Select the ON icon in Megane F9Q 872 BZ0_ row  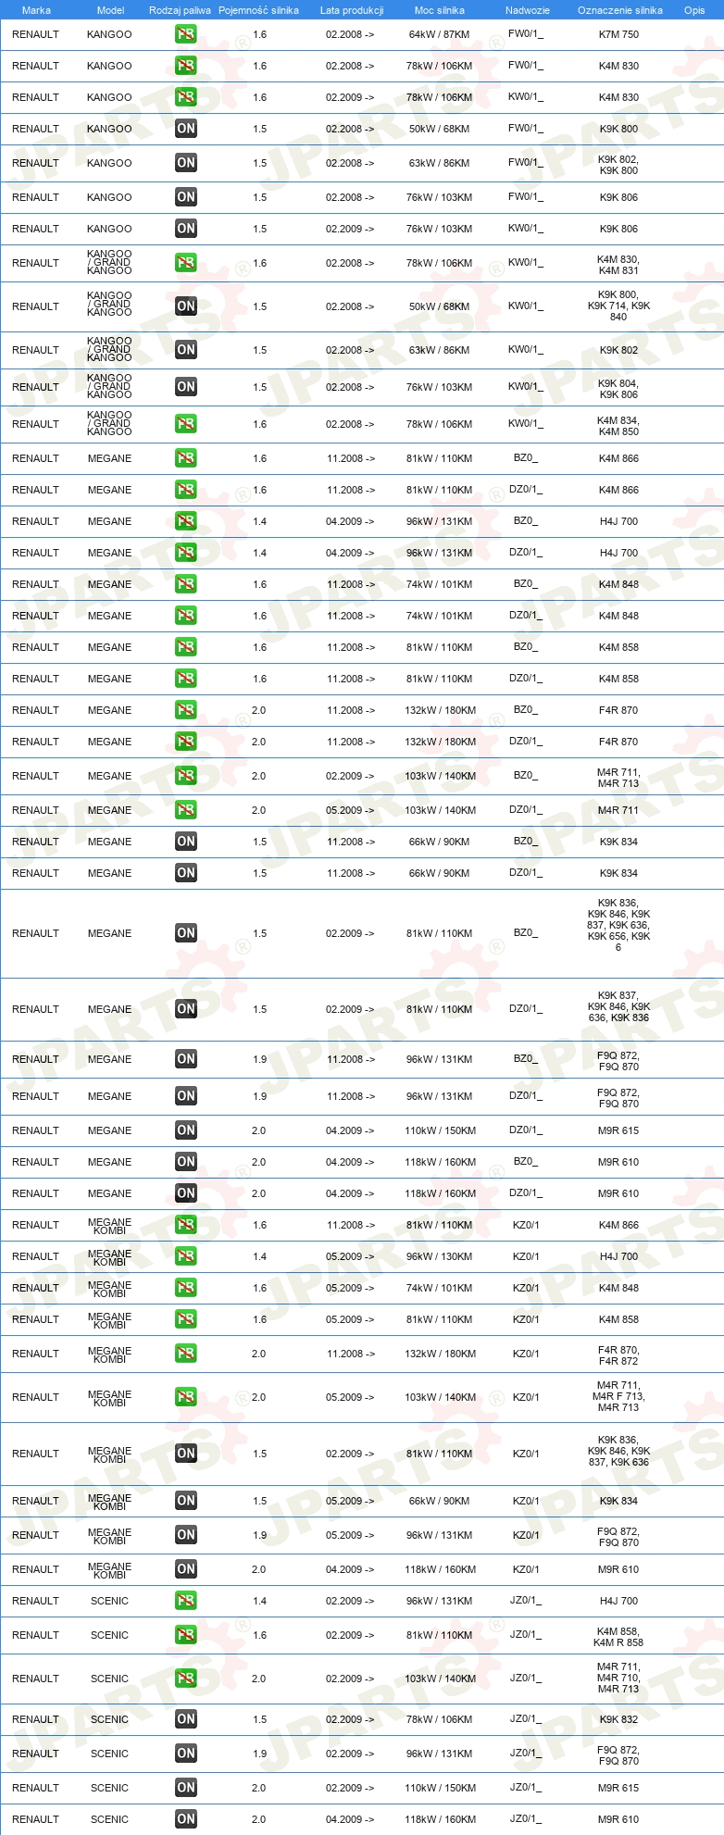coord(186,1059)
